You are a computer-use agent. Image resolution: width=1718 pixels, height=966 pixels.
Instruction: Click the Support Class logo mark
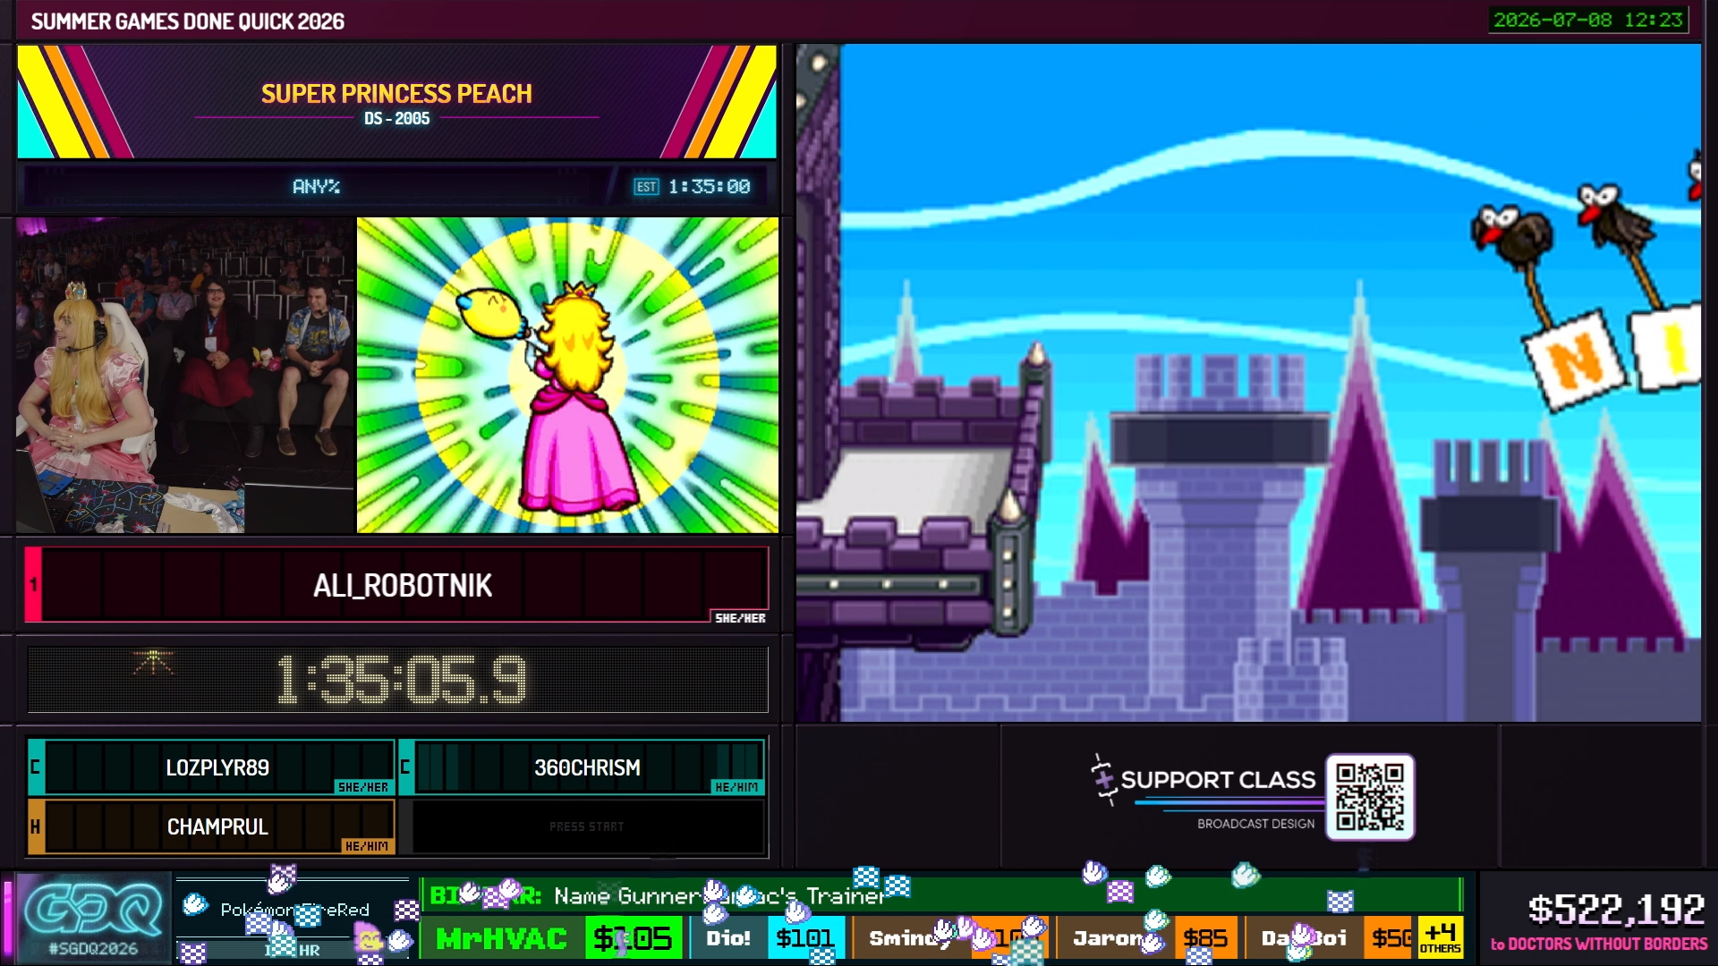1103,779
